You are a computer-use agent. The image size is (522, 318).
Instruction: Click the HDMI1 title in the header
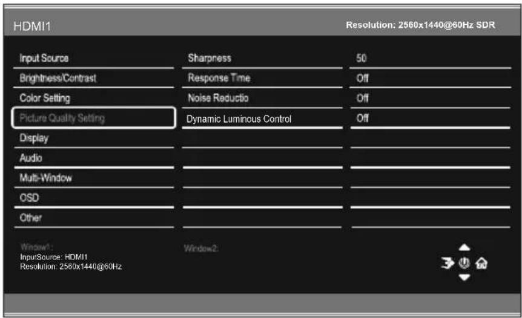32,26
